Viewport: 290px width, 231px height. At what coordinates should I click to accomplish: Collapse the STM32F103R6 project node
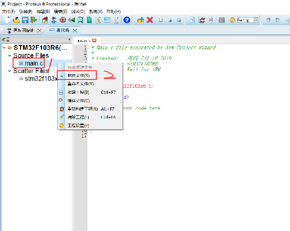4,47
